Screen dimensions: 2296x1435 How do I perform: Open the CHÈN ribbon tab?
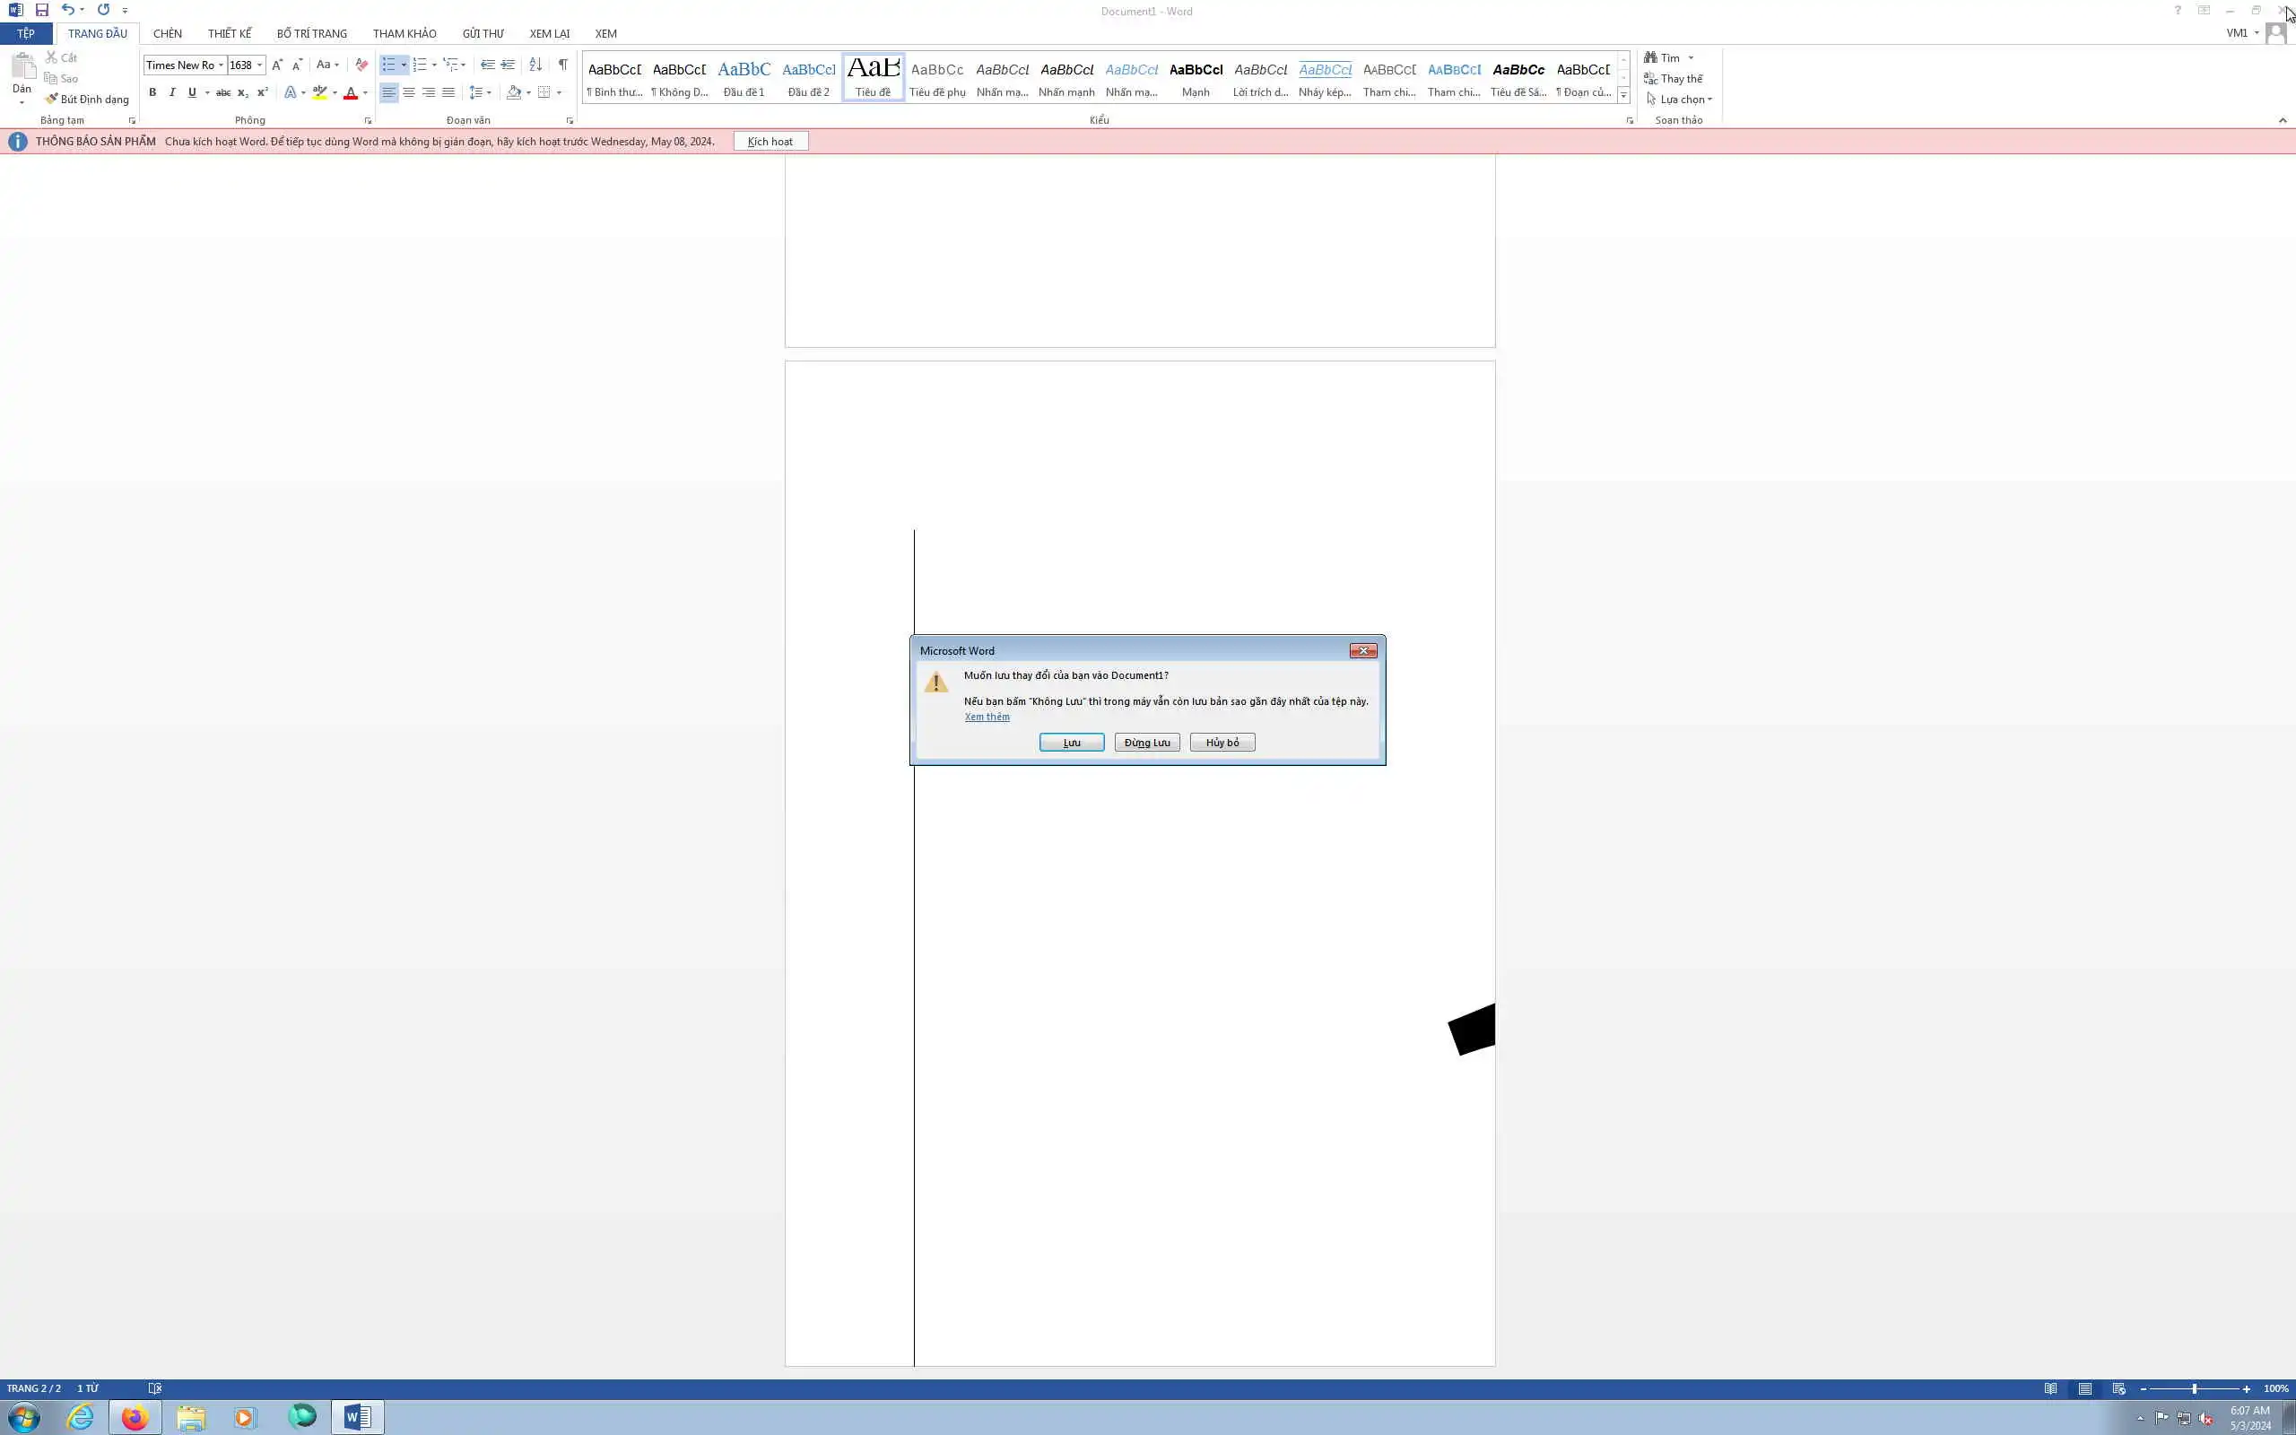[167, 33]
